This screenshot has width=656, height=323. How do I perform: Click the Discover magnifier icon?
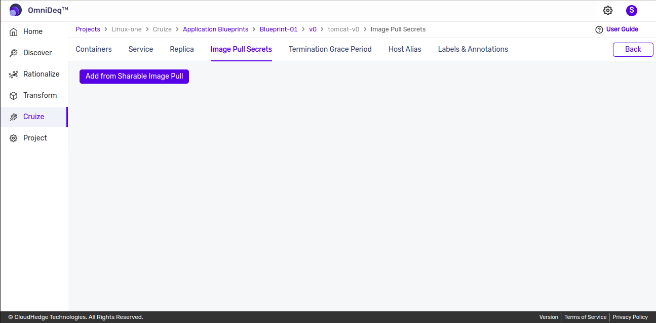tap(14, 53)
